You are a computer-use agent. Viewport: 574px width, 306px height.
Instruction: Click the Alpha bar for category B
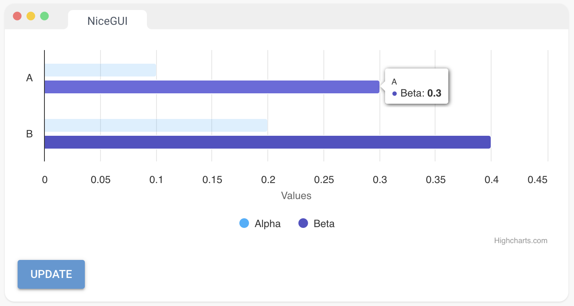tap(156, 125)
